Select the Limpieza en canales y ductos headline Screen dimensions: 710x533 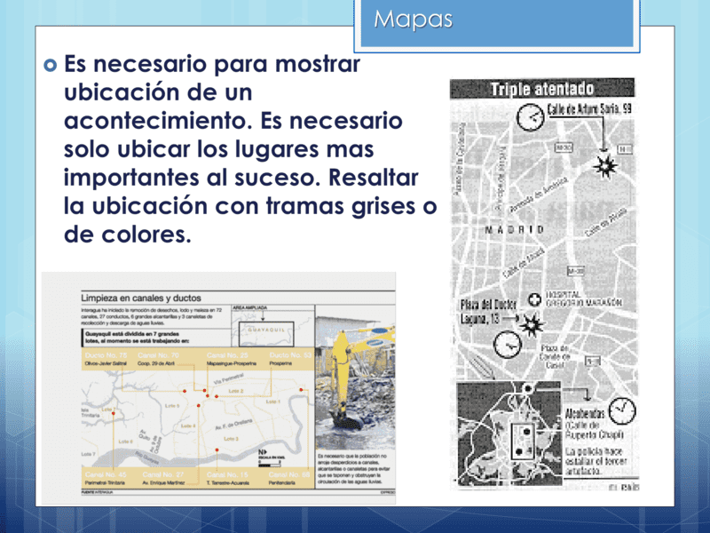pos(139,297)
